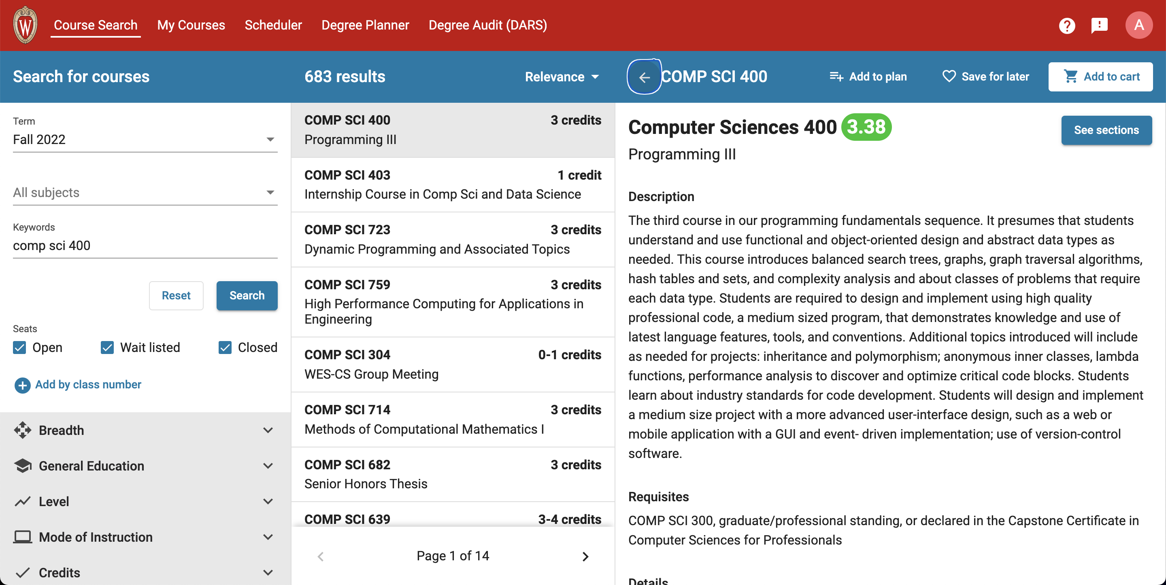Disable the Closed seats checkbox
The width and height of the screenshot is (1166, 585).
pos(225,348)
